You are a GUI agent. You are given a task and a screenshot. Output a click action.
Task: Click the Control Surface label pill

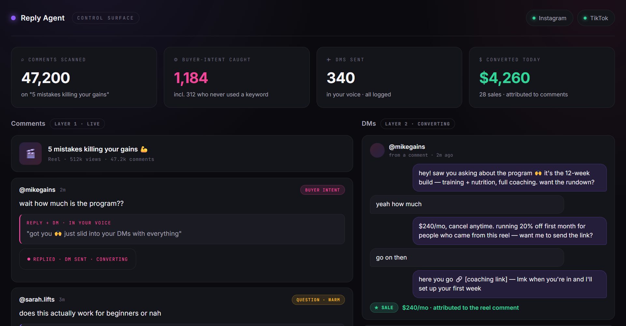pyautogui.click(x=106, y=18)
